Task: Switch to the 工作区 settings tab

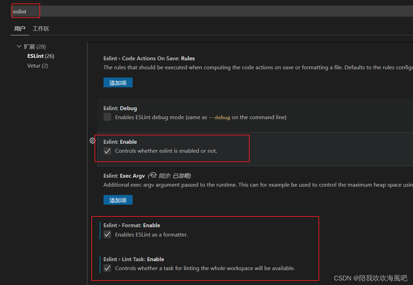Action: pyautogui.click(x=41, y=28)
